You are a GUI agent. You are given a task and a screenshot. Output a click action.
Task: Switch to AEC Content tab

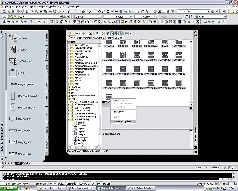click(99, 38)
